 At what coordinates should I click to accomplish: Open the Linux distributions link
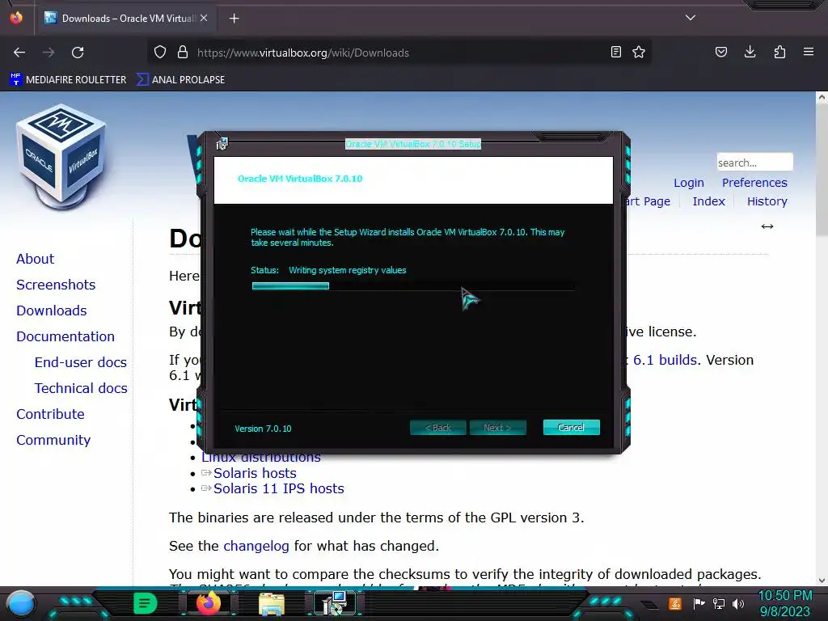[261, 458]
